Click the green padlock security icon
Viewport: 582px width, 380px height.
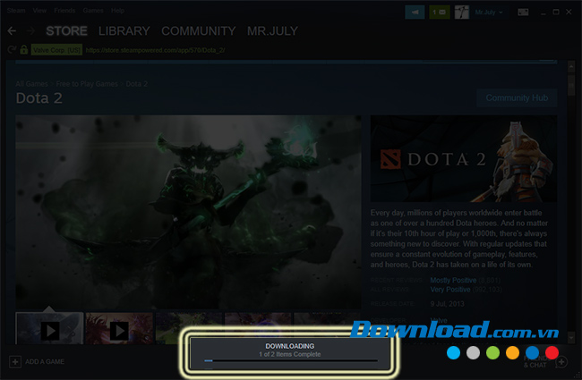pos(24,50)
